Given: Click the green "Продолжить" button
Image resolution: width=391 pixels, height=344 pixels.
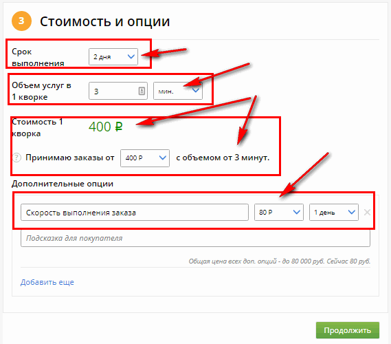Looking at the screenshot, I should (348, 330).
